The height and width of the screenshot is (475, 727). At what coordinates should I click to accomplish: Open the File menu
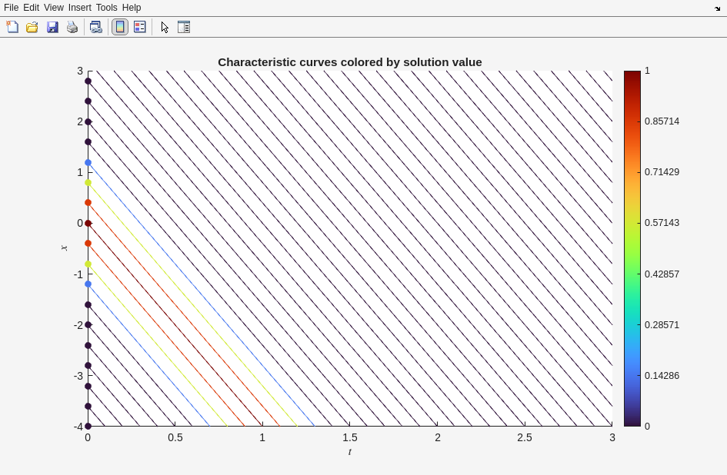point(11,8)
